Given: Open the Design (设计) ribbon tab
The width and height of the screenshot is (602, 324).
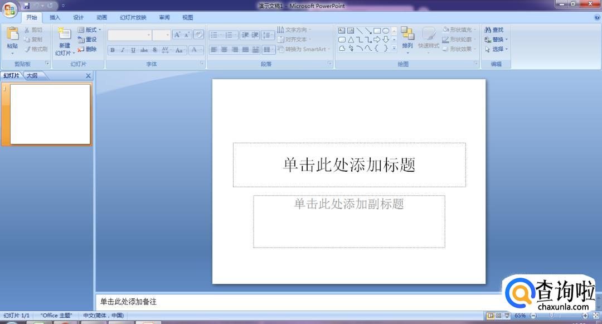Looking at the screenshot, I should [x=79, y=18].
